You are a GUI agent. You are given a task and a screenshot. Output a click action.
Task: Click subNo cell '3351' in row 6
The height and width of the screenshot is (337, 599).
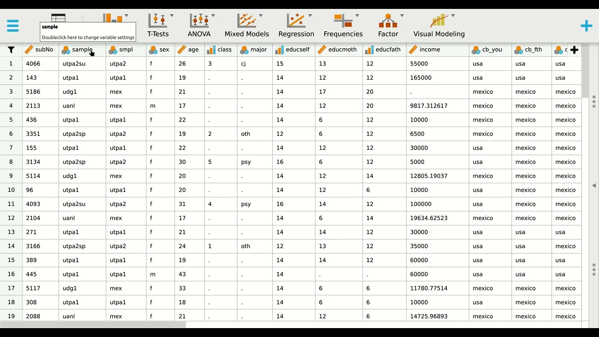coord(41,134)
